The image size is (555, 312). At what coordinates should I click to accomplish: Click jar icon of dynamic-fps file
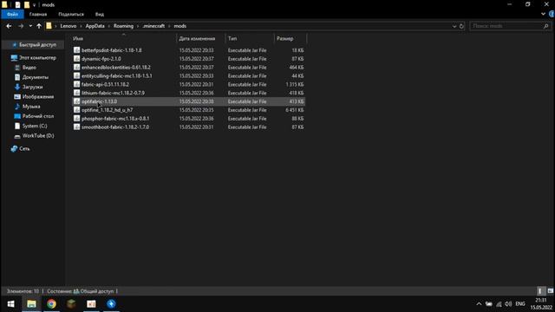click(76, 59)
